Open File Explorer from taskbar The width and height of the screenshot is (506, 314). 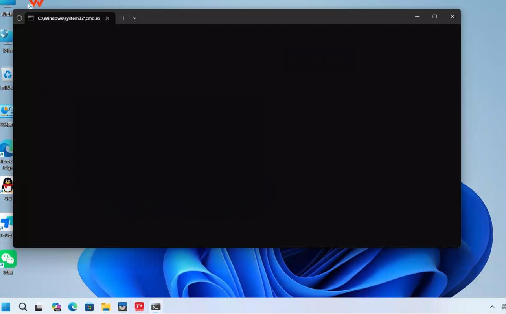tap(106, 307)
